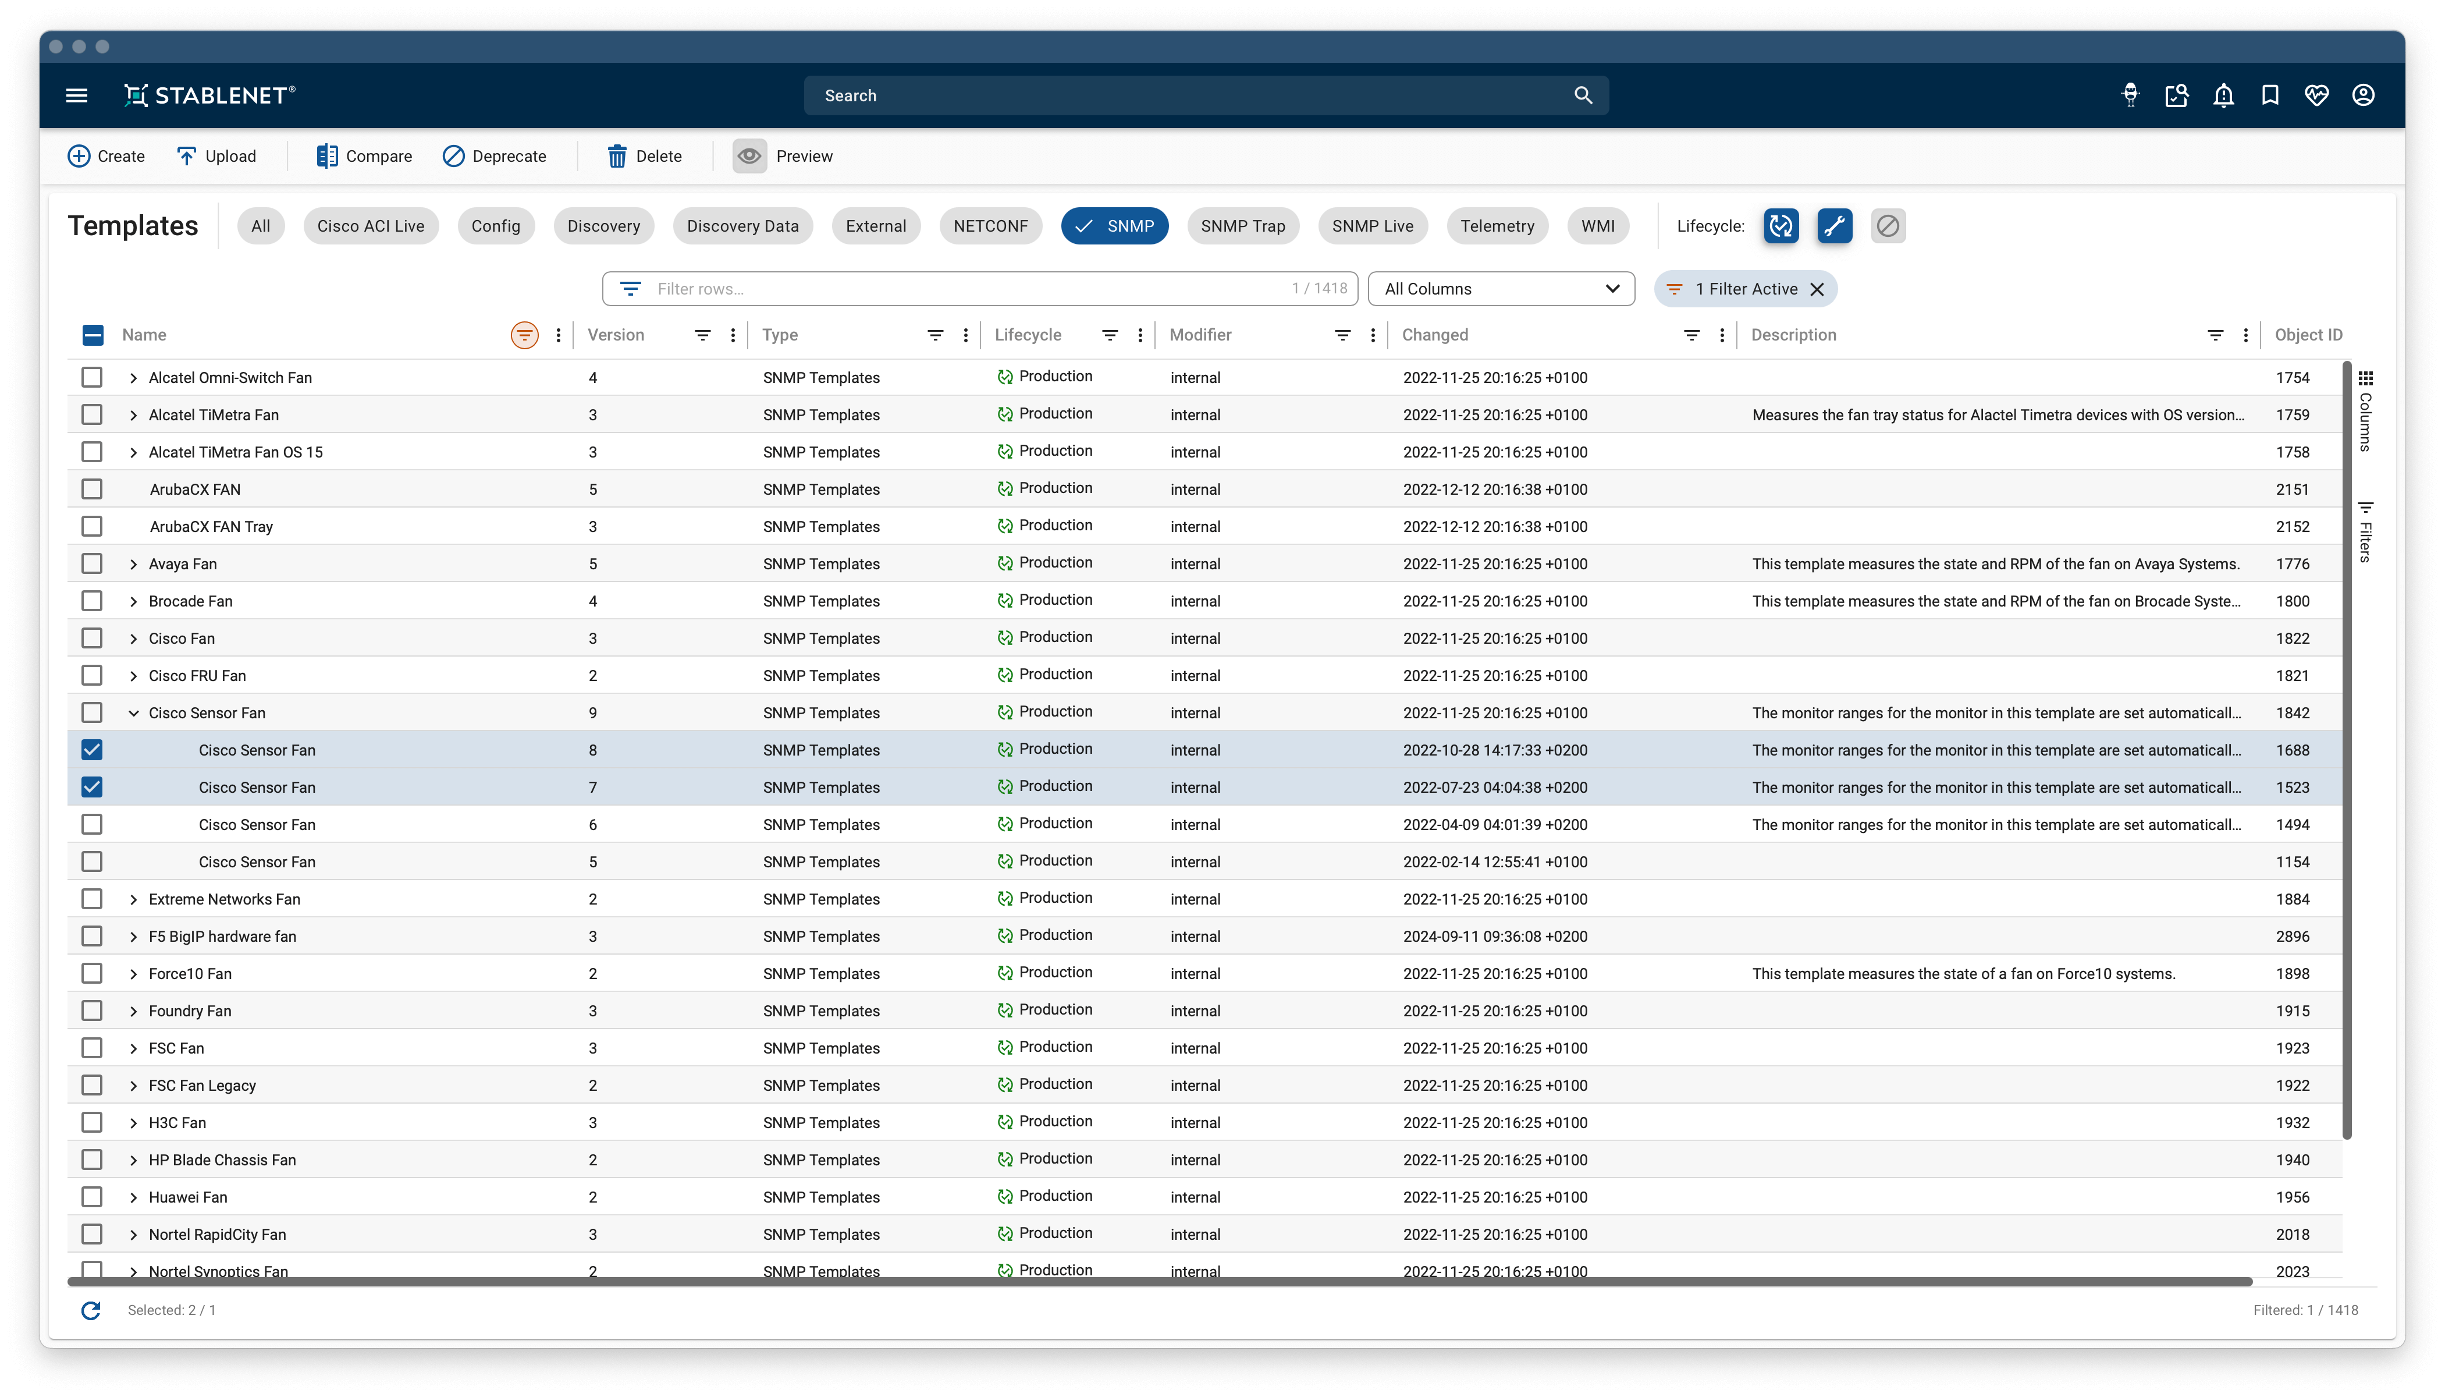
Task: Open Version column filter icon
Action: (703, 335)
